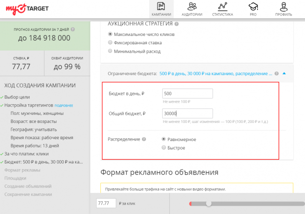Open the Профиль user icon
The height and width of the screenshot is (214, 305).
click(x=283, y=7)
